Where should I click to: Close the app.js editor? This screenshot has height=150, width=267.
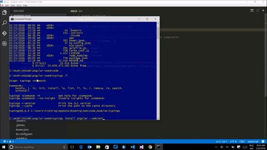(x=263, y=10)
